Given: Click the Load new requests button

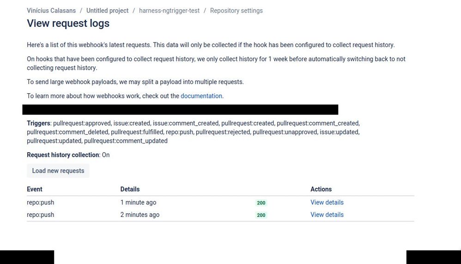Looking at the screenshot, I should (x=58, y=171).
